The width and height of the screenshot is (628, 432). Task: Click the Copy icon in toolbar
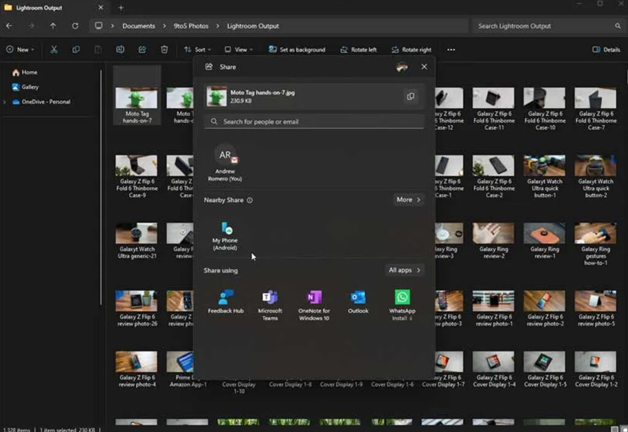pos(75,50)
